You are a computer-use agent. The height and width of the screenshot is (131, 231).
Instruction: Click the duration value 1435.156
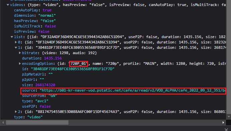pos(53,58)
